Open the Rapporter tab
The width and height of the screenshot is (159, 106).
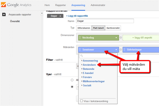(x=60, y=5)
